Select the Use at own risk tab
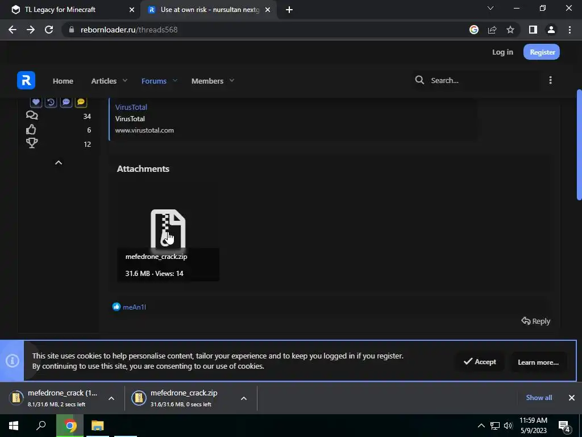The height and width of the screenshot is (437, 582). point(209,10)
